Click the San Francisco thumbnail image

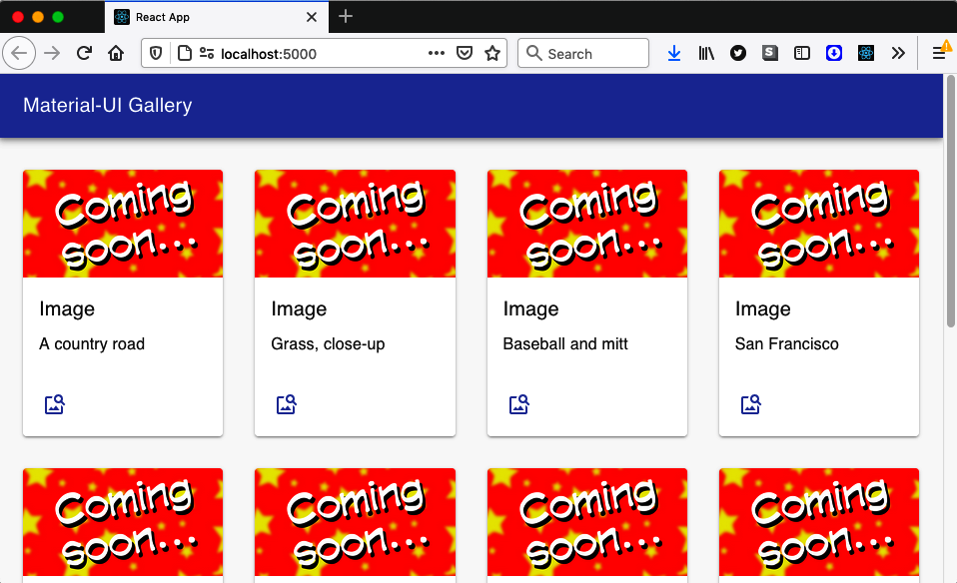pos(819,224)
